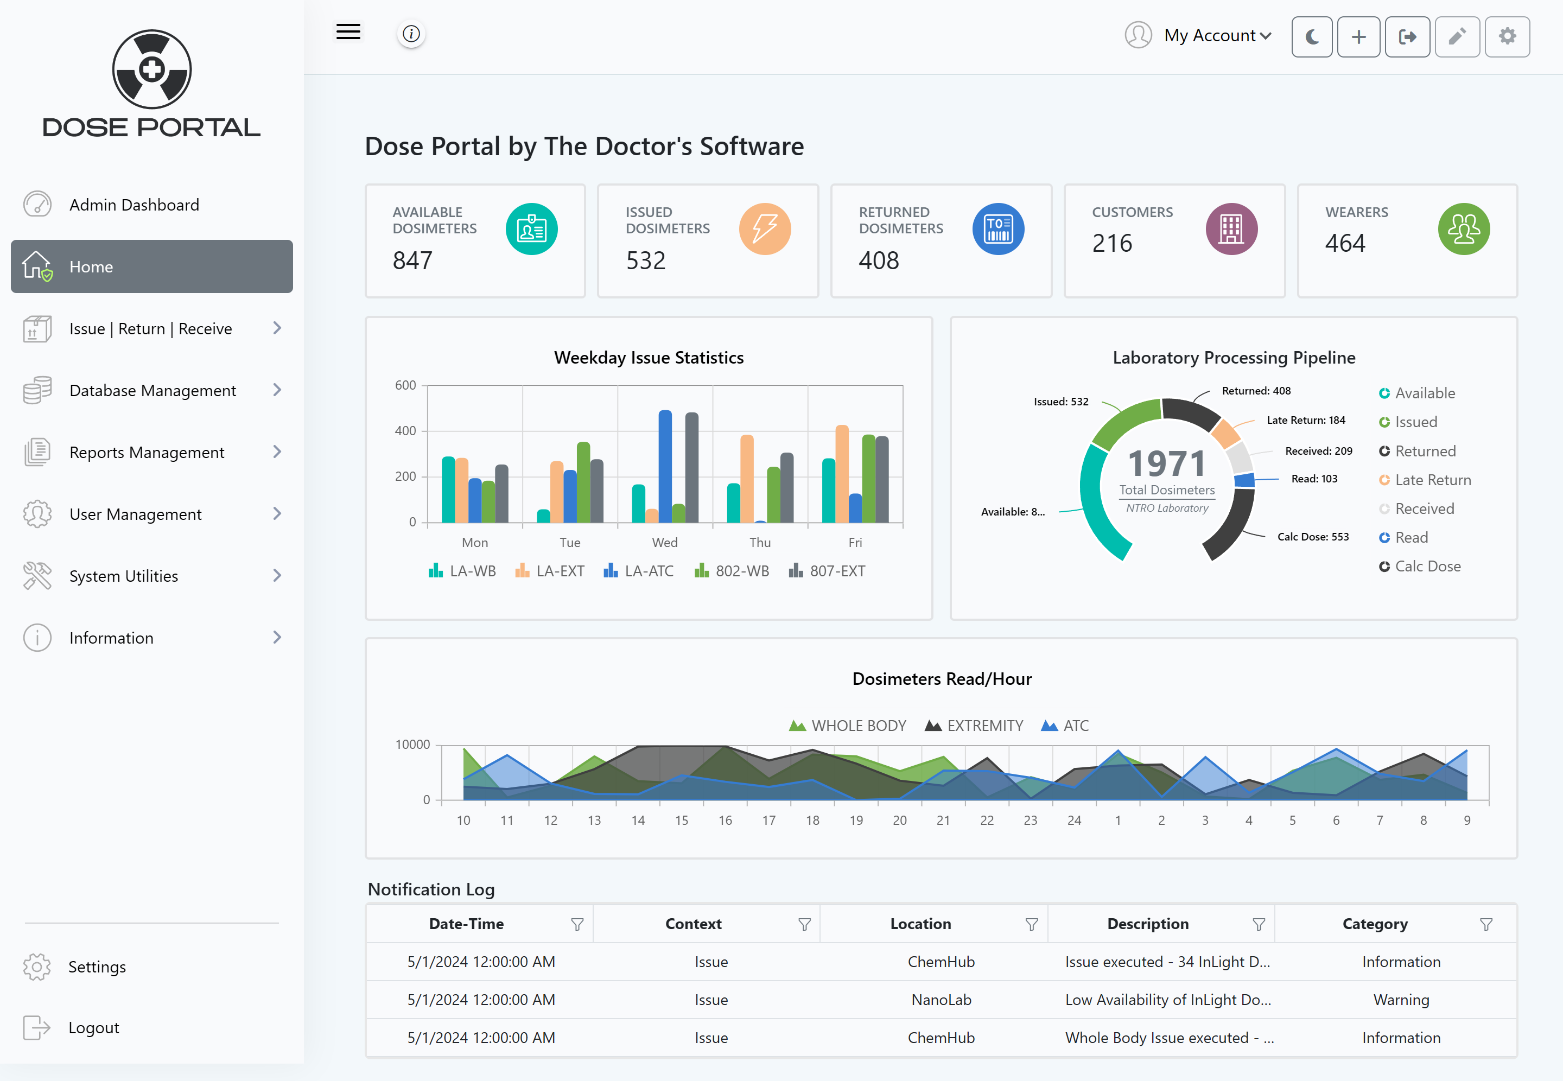1563x1081 pixels.
Task: Filter the Date-Time column
Action: (577, 925)
